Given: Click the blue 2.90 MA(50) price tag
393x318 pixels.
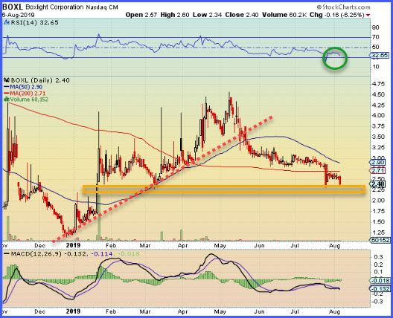Looking at the screenshot, I should [377, 162].
